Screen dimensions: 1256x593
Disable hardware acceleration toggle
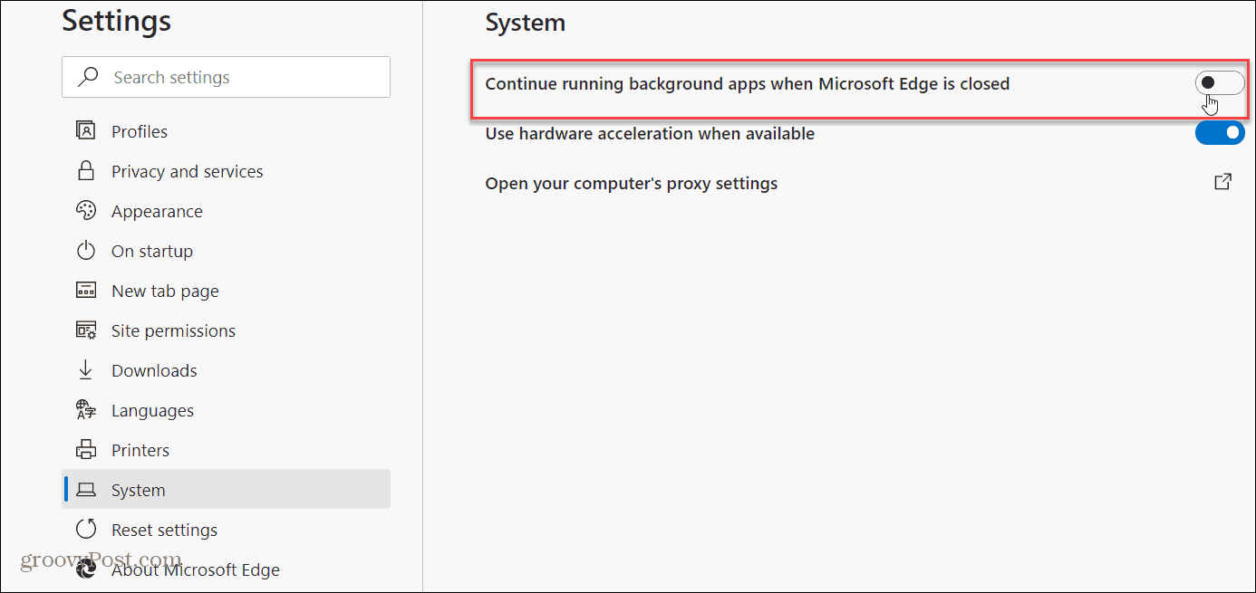coord(1220,133)
